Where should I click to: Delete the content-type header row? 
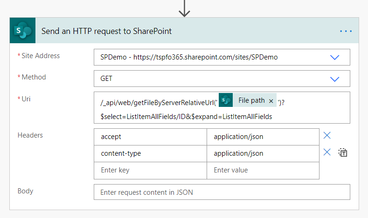[x=327, y=152]
